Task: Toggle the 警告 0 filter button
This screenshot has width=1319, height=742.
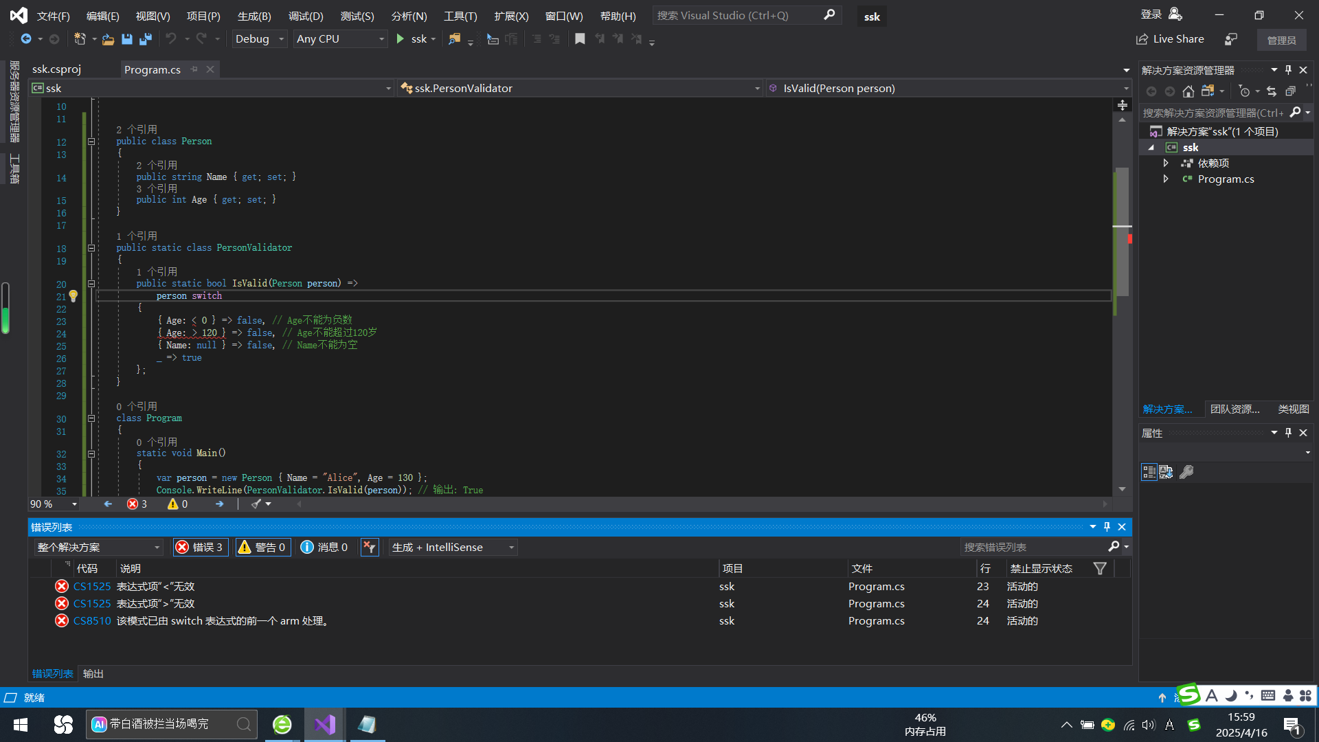Action: pyautogui.click(x=262, y=548)
